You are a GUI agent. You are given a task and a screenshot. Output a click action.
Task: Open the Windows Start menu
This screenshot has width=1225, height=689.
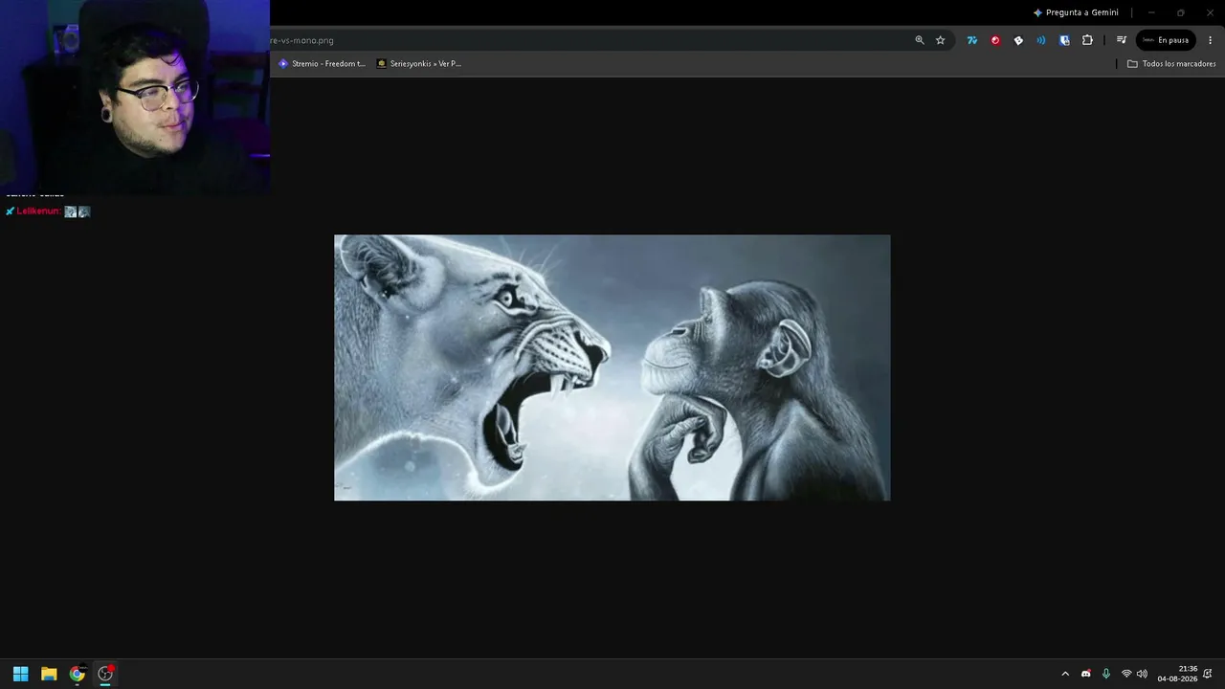click(x=20, y=674)
